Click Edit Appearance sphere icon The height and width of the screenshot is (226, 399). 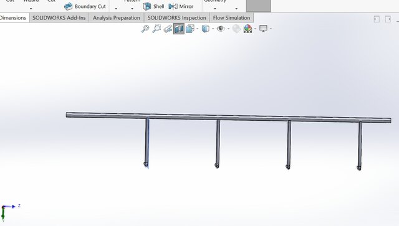point(236,29)
